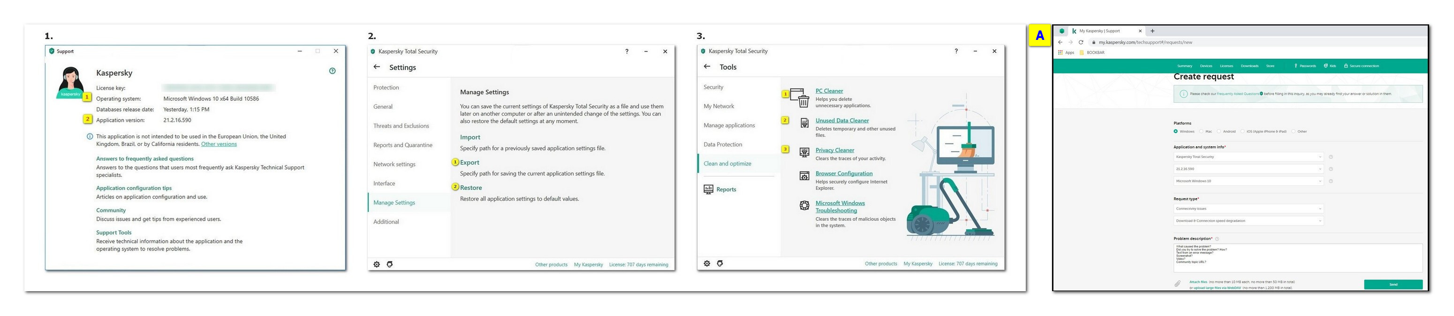This screenshot has height=316, width=1454.
Task: Open Threats and Exclusions settings
Action: click(401, 126)
